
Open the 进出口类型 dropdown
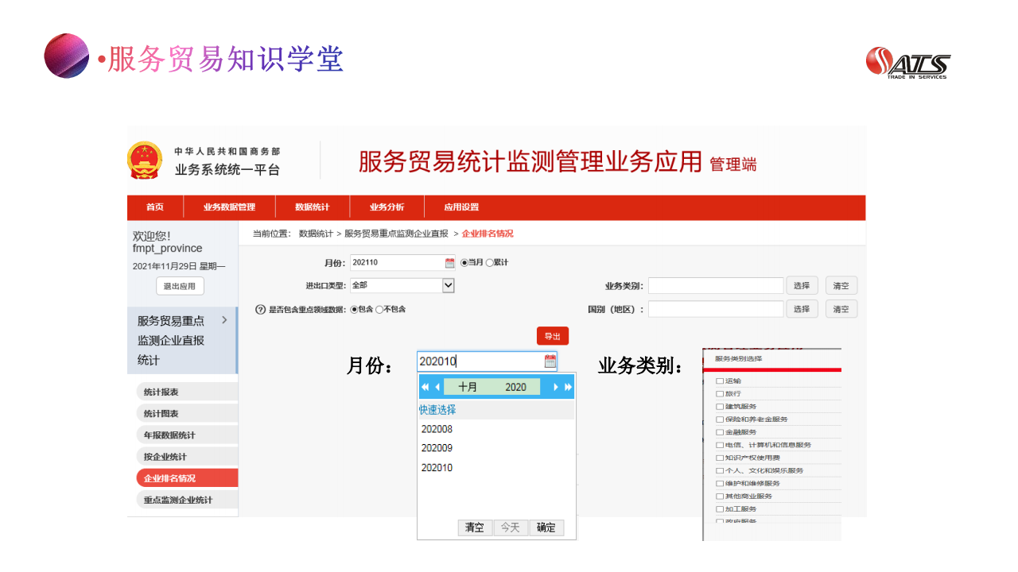pyautogui.click(x=402, y=285)
